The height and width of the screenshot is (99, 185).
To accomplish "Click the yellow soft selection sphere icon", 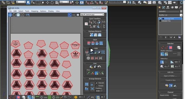I will (76, 97).
